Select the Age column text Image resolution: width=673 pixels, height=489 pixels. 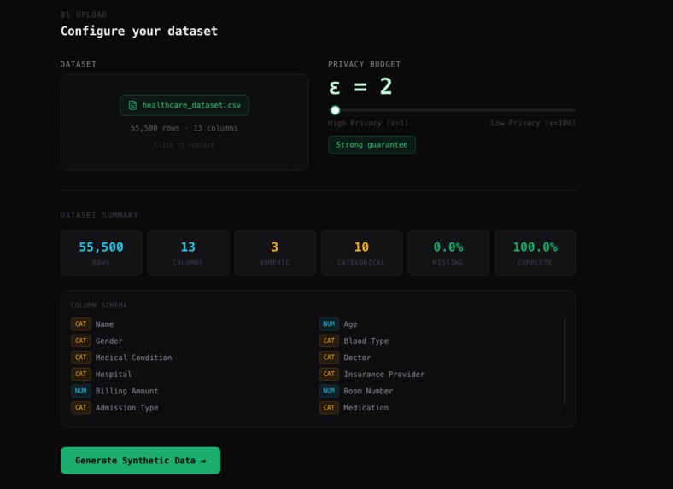click(350, 324)
